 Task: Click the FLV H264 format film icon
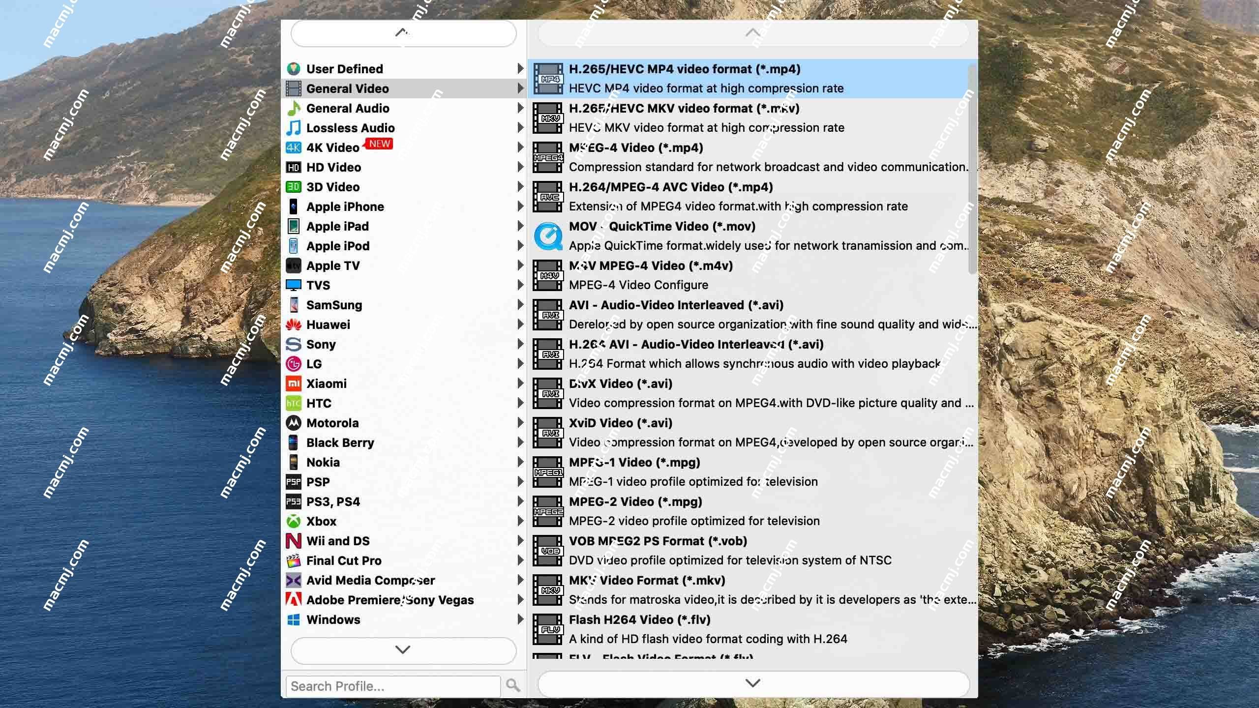[548, 629]
